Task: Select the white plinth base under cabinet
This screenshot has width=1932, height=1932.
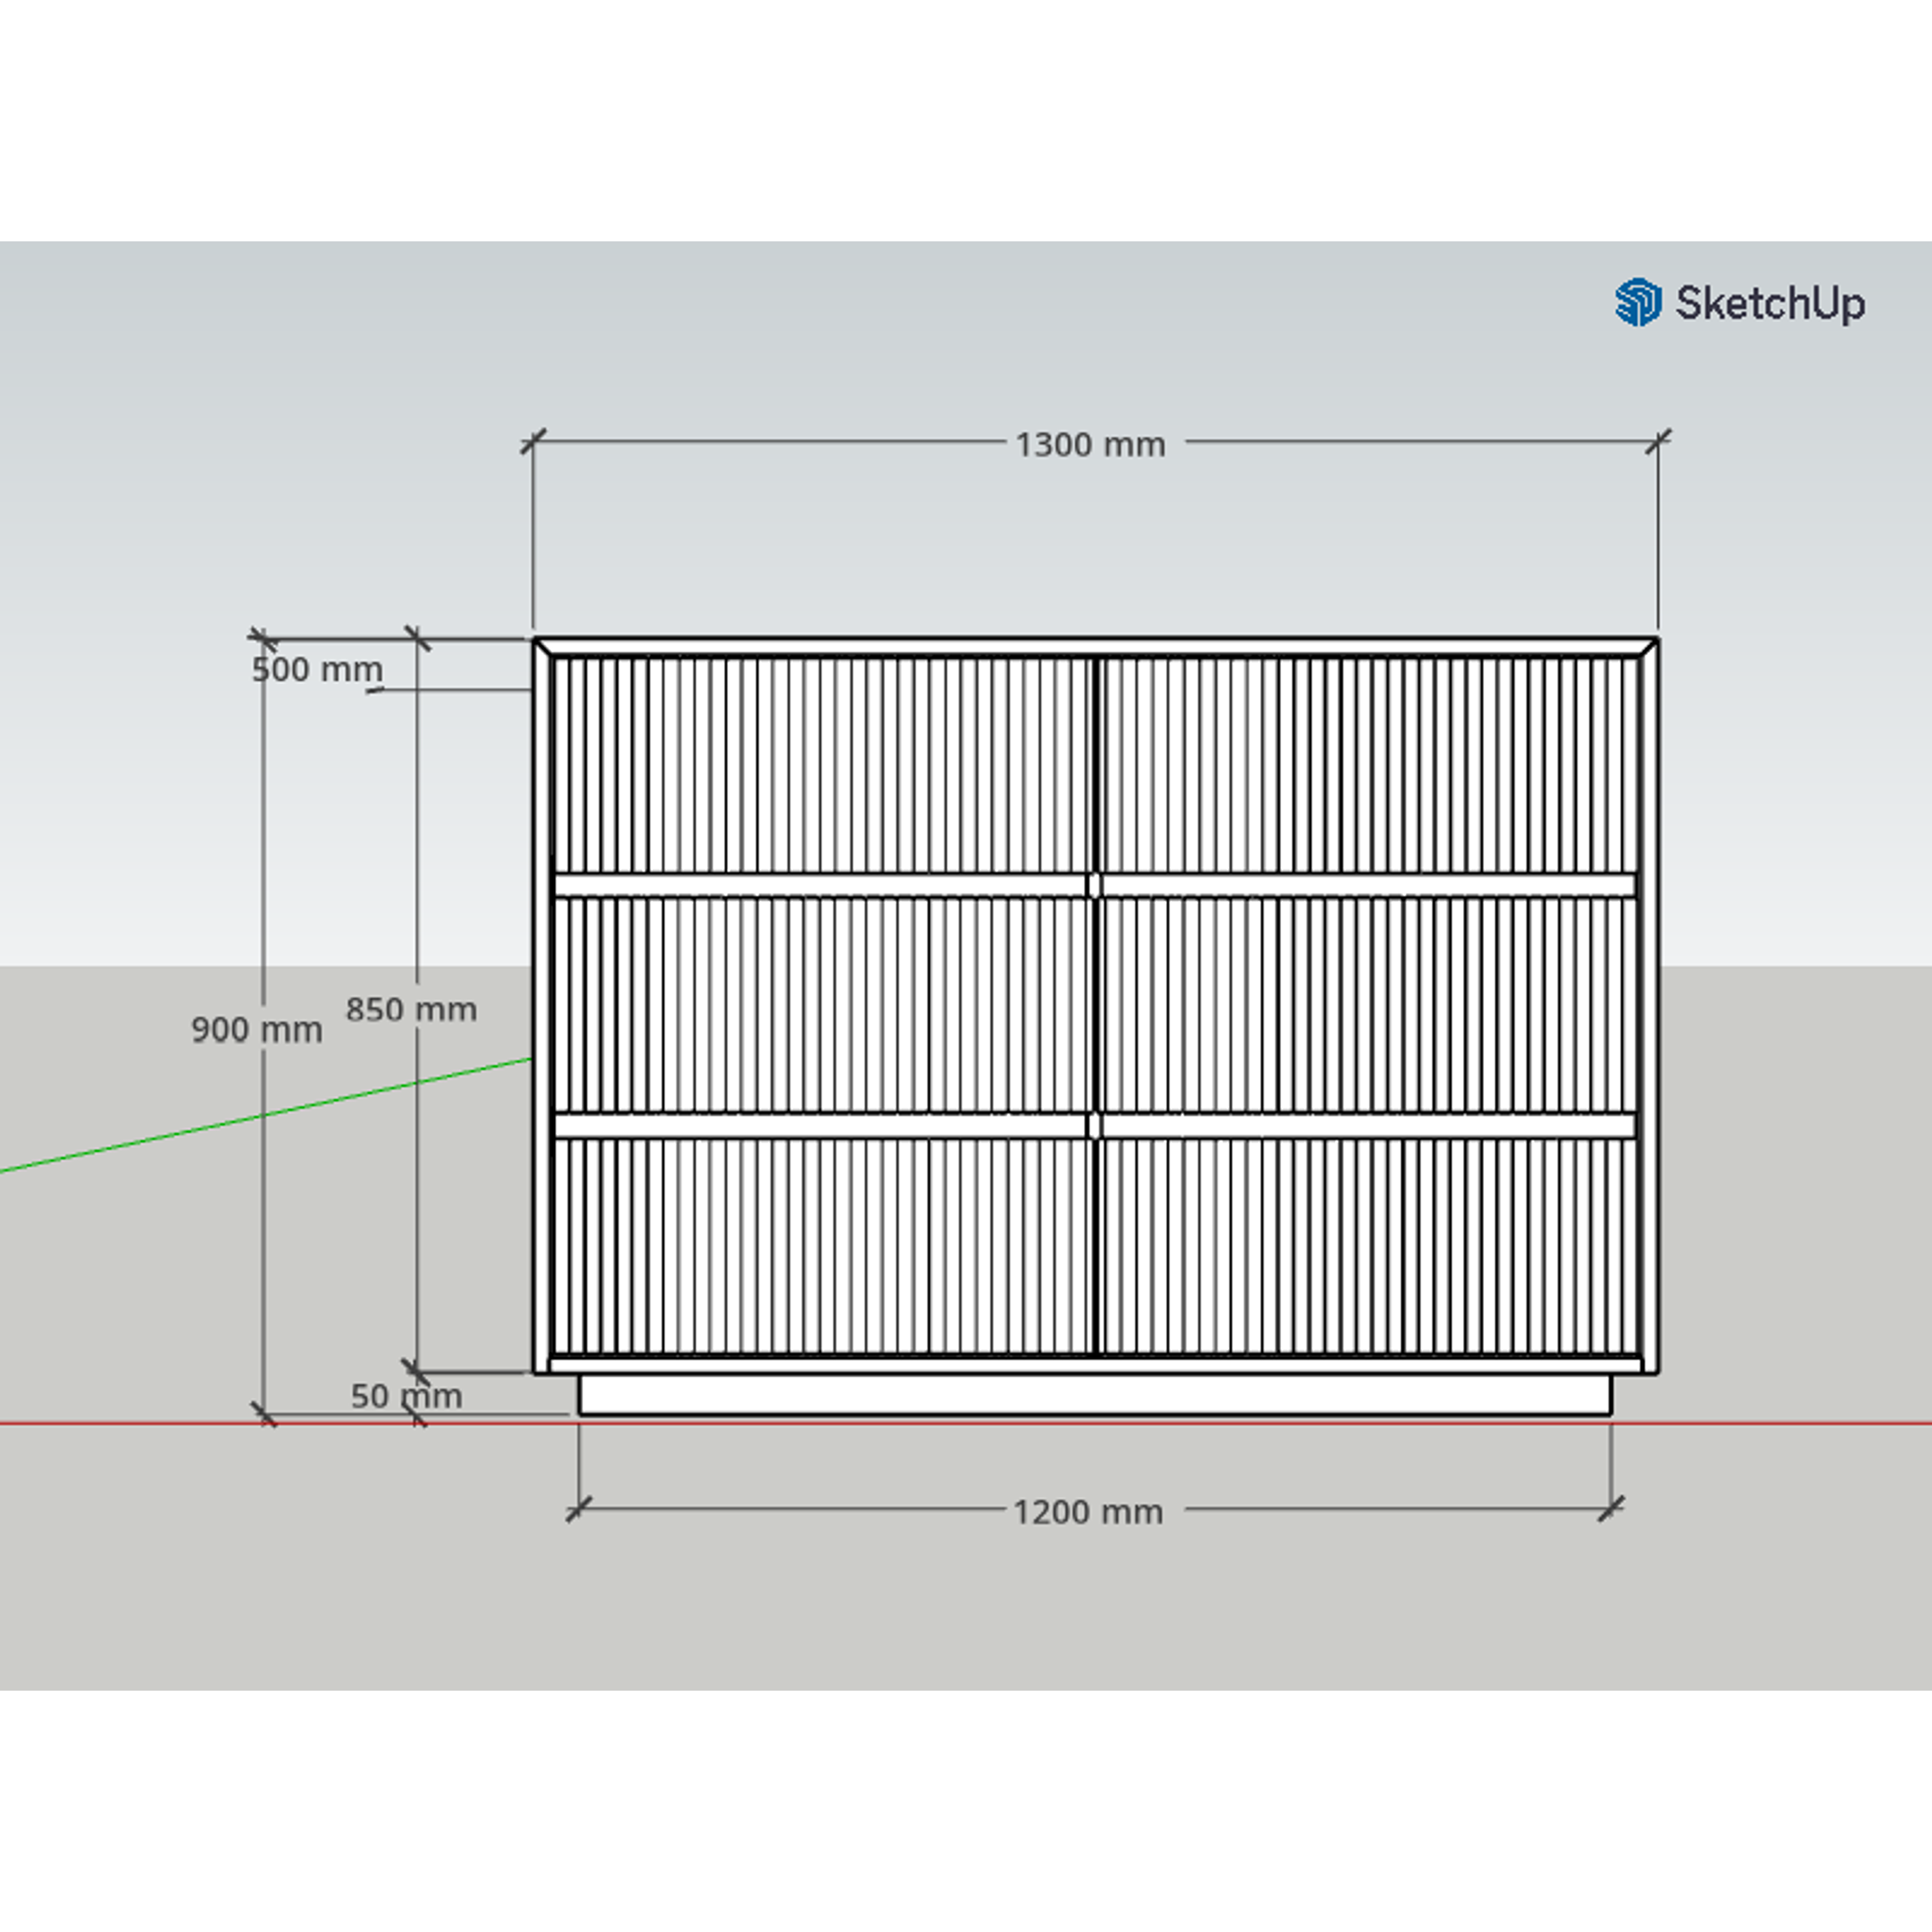Action: click(1095, 1394)
